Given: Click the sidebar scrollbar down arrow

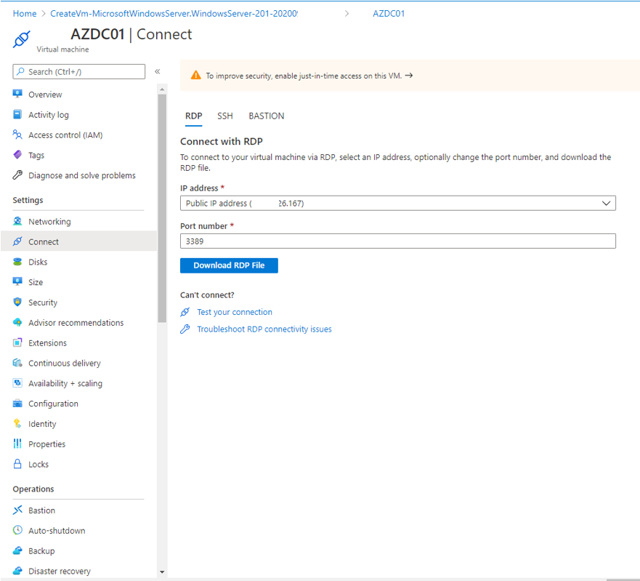Looking at the screenshot, I should point(162,572).
